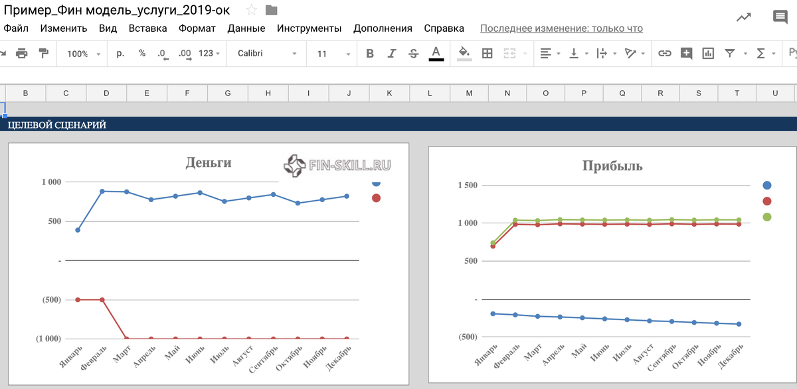This screenshot has height=389, width=797.
Task: Increase decimal places with the .00 button
Action: point(185,54)
